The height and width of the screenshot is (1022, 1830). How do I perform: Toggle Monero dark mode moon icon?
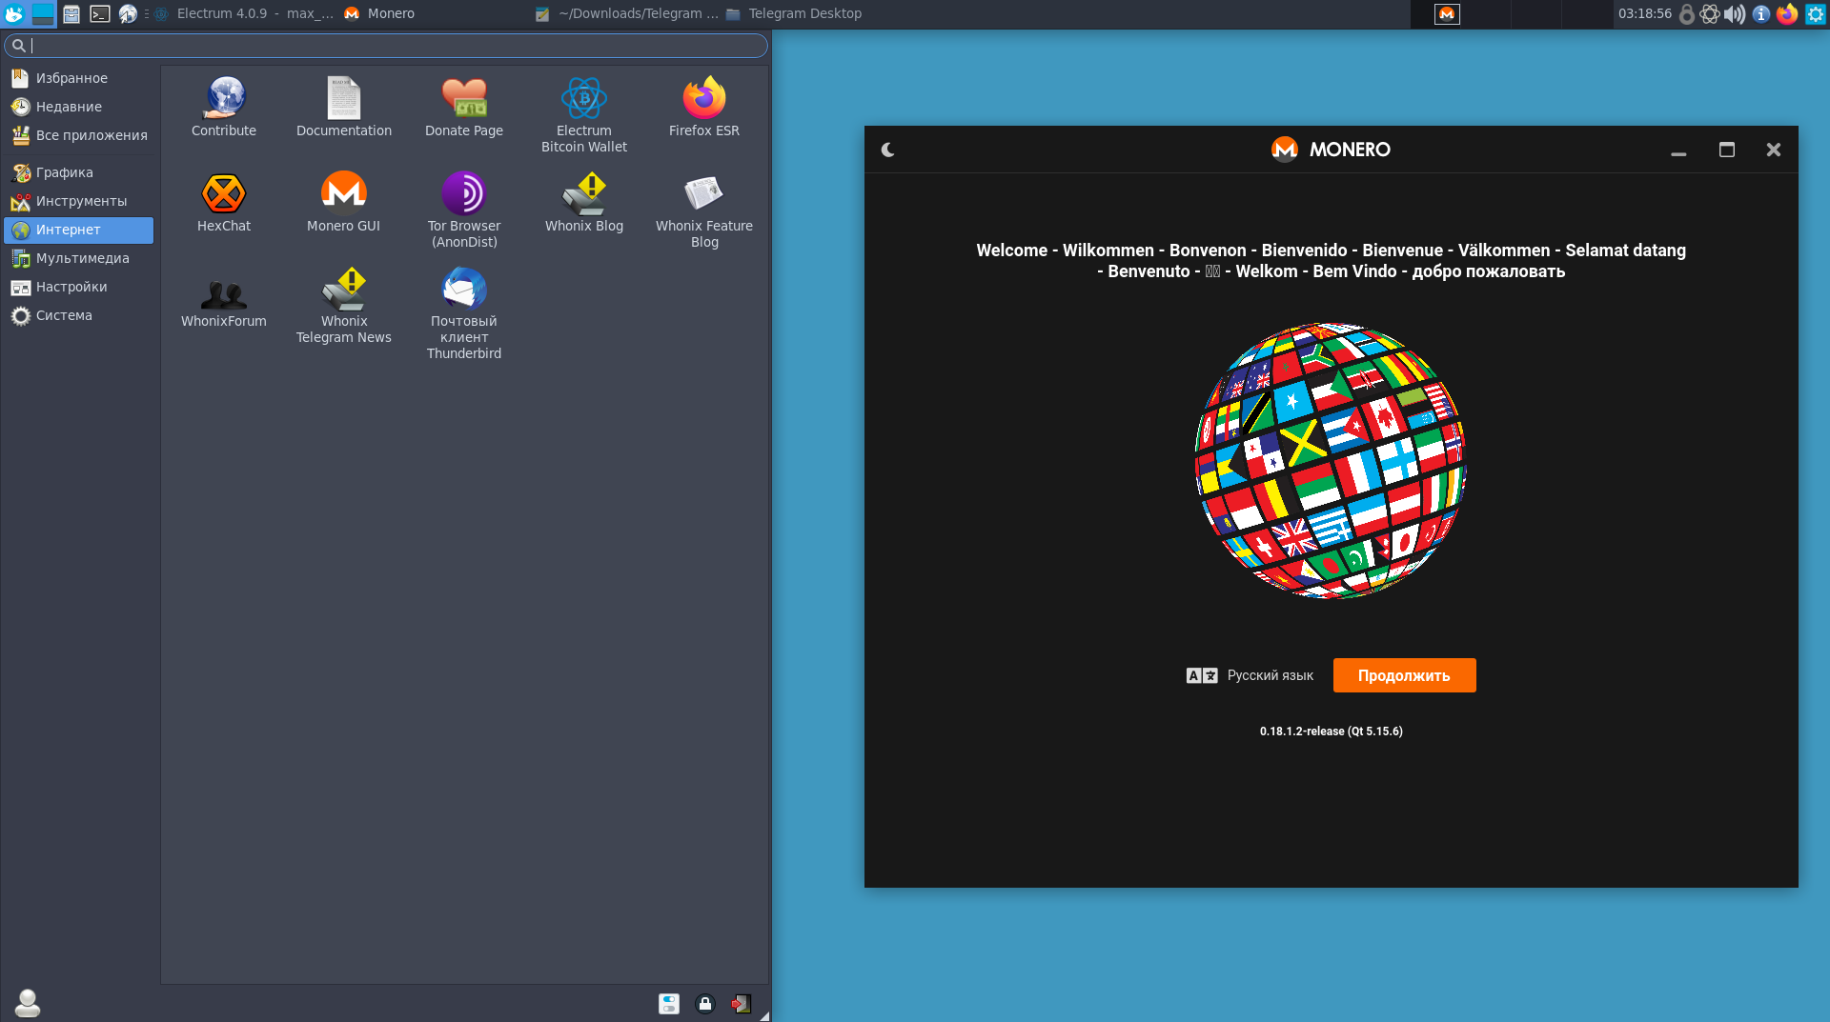pyautogui.click(x=888, y=150)
